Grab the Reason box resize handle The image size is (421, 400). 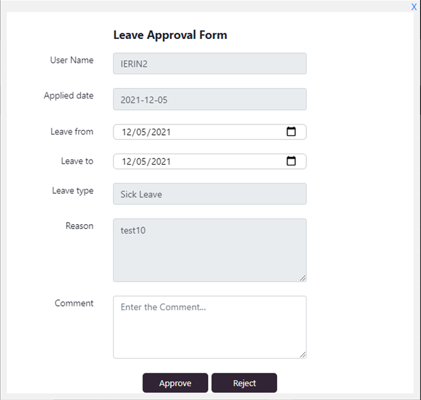coord(303,278)
